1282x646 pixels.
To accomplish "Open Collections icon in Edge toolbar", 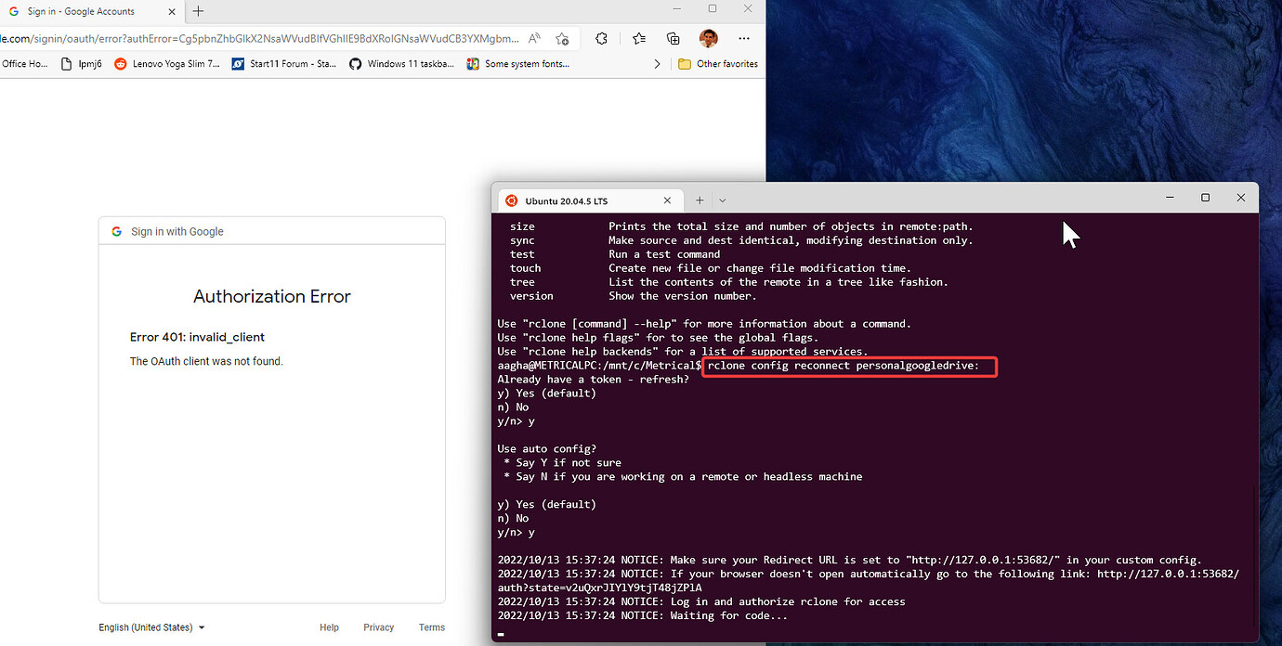I will (674, 38).
